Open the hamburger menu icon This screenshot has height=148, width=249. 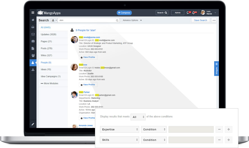pos(33,13)
